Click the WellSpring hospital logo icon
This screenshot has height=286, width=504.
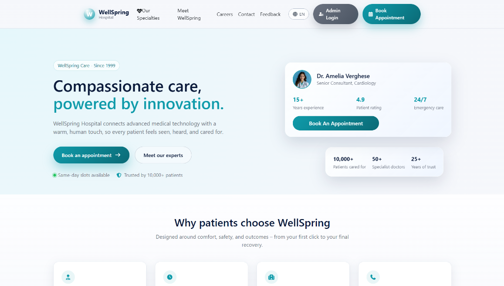click(x=89, y=14)
